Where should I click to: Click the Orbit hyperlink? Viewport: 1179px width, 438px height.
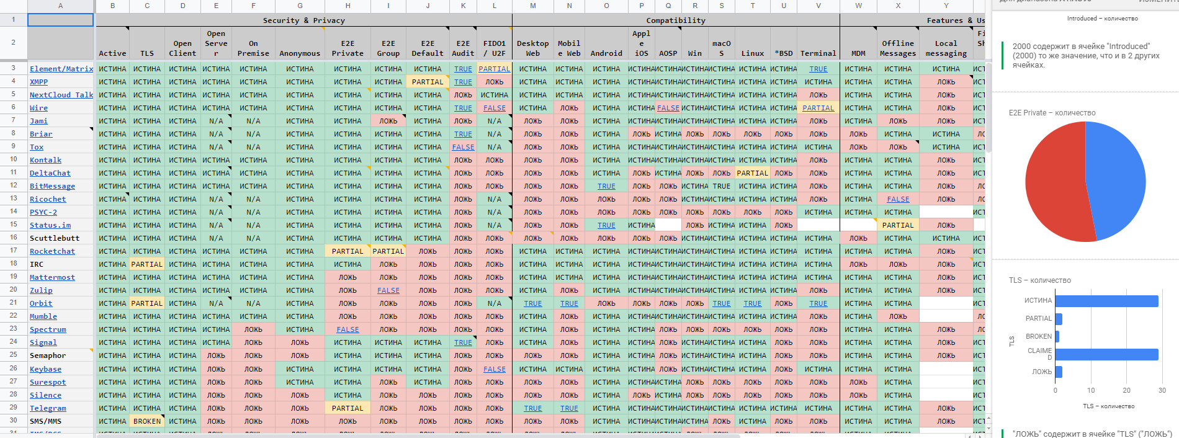point(41,303)
